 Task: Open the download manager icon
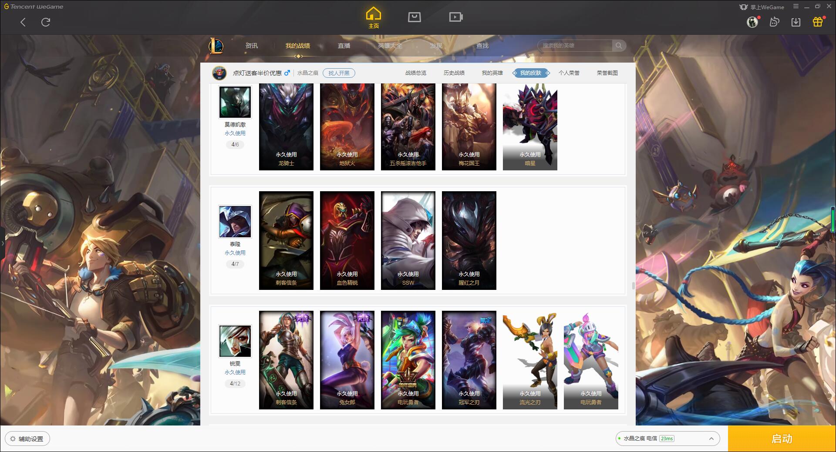[x=796, y=22]
